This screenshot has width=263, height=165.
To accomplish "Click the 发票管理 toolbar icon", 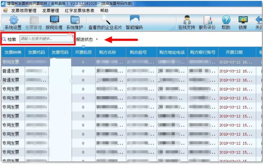I will tap(34, 20).
